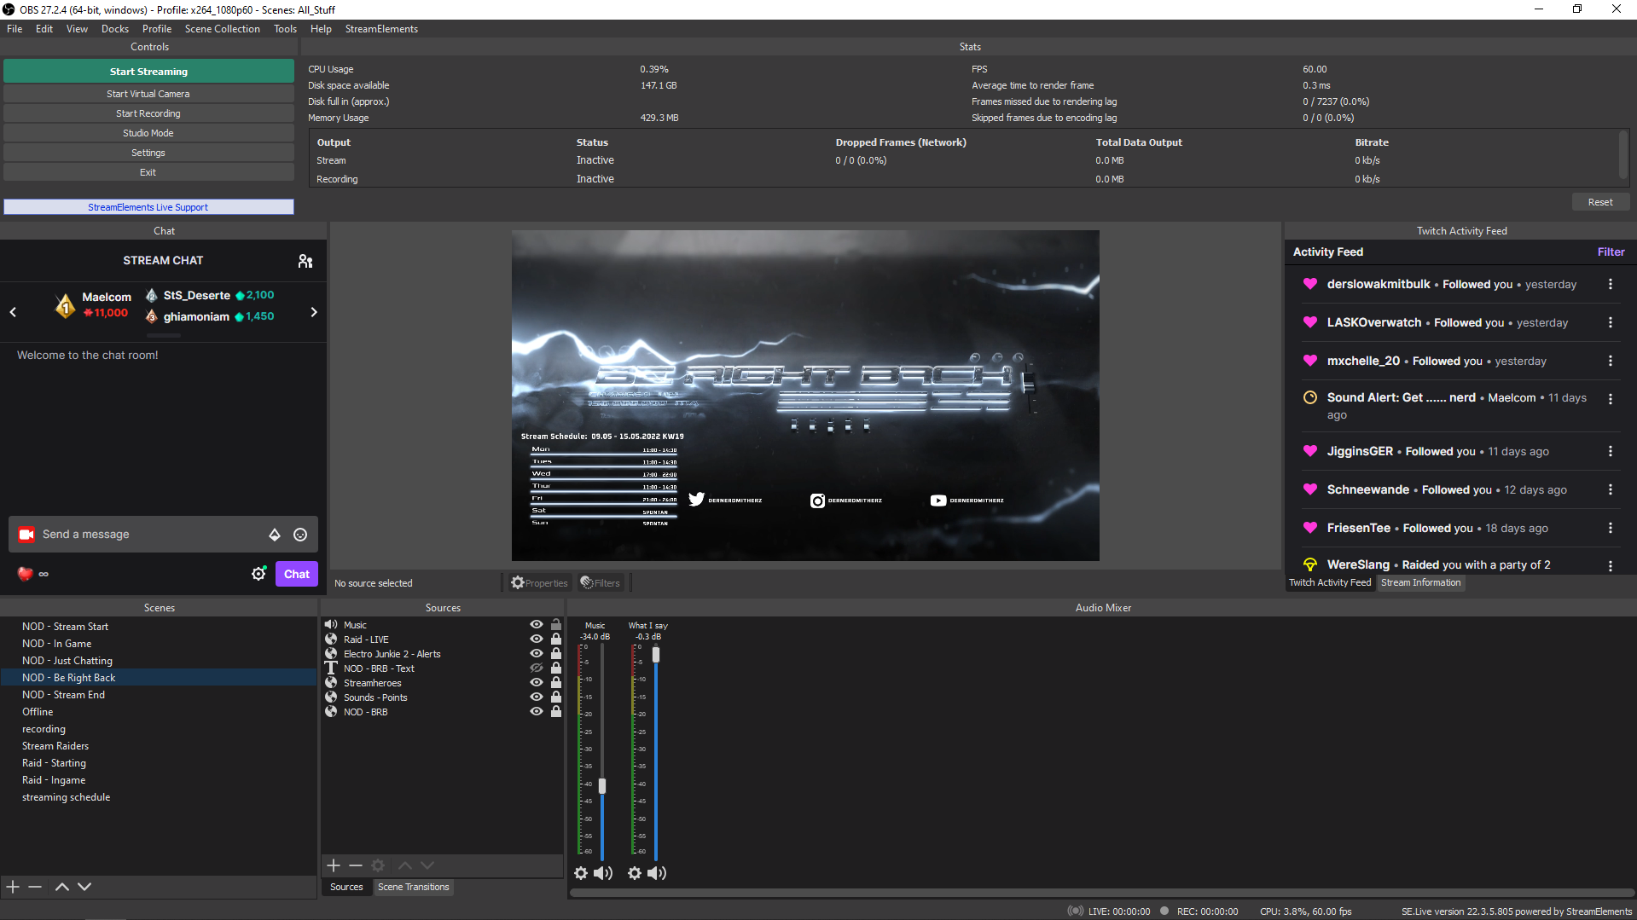Add a new source with the plus icon

click(x=334, y=865)
